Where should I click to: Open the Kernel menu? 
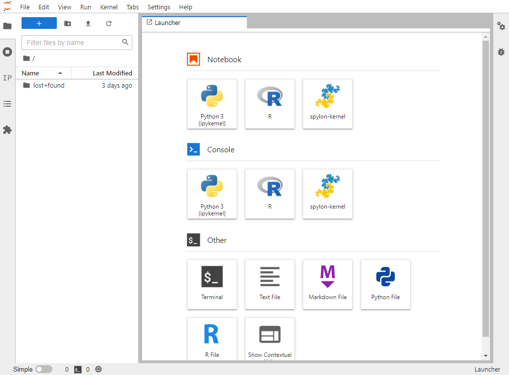(x=109, y=7)
